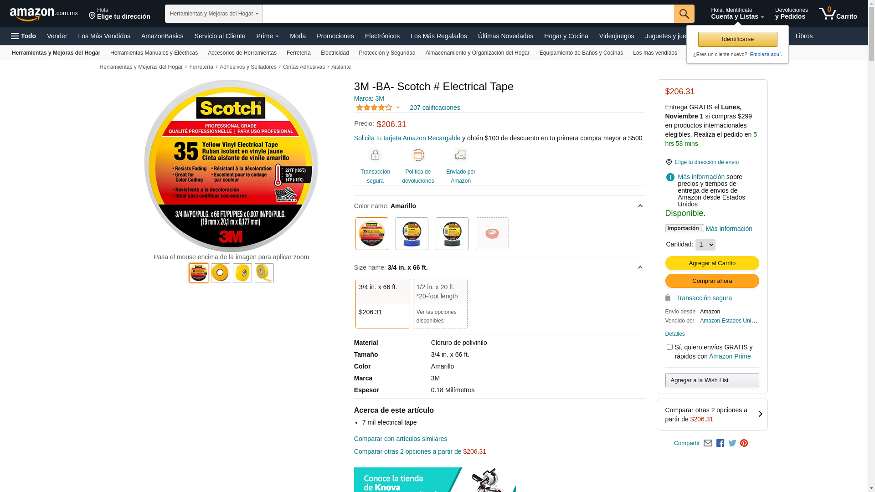Open the Cantidad quantity dropdown

pos(705,245)
